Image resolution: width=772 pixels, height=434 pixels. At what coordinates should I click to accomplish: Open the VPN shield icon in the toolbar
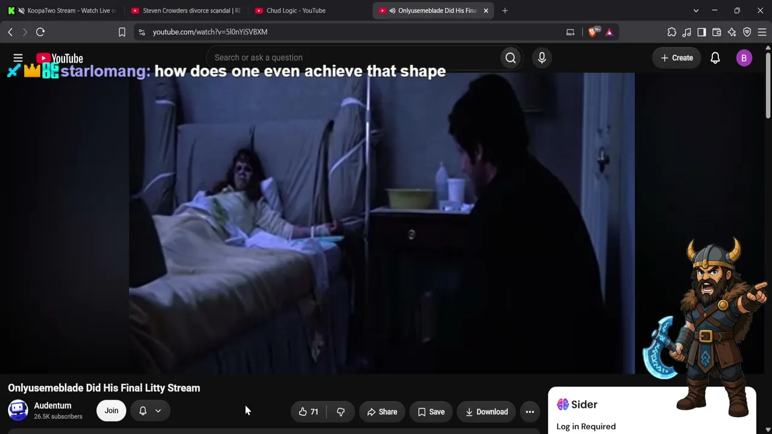[747, 32]
